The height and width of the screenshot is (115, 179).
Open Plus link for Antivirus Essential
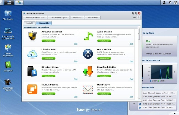click(x=76, y=43)
